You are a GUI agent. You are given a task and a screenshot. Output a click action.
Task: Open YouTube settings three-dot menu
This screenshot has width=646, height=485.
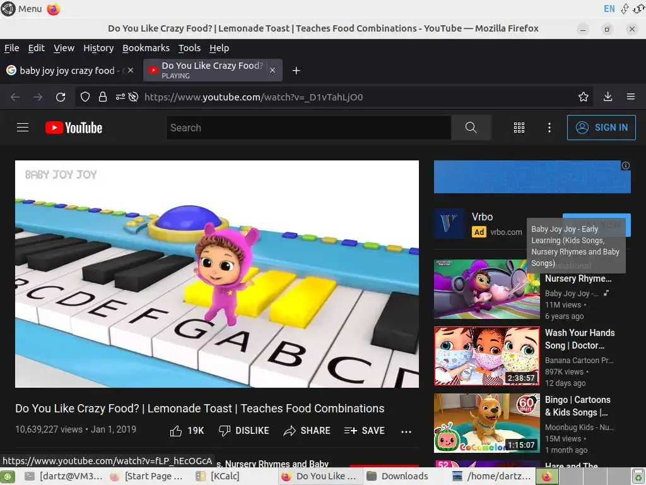549,128
